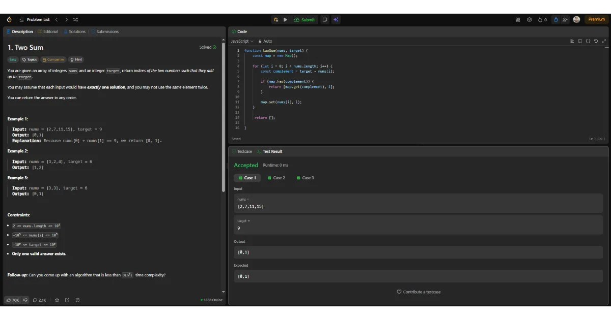Reset code with the undo arrow icon

[x=596, y=41]
